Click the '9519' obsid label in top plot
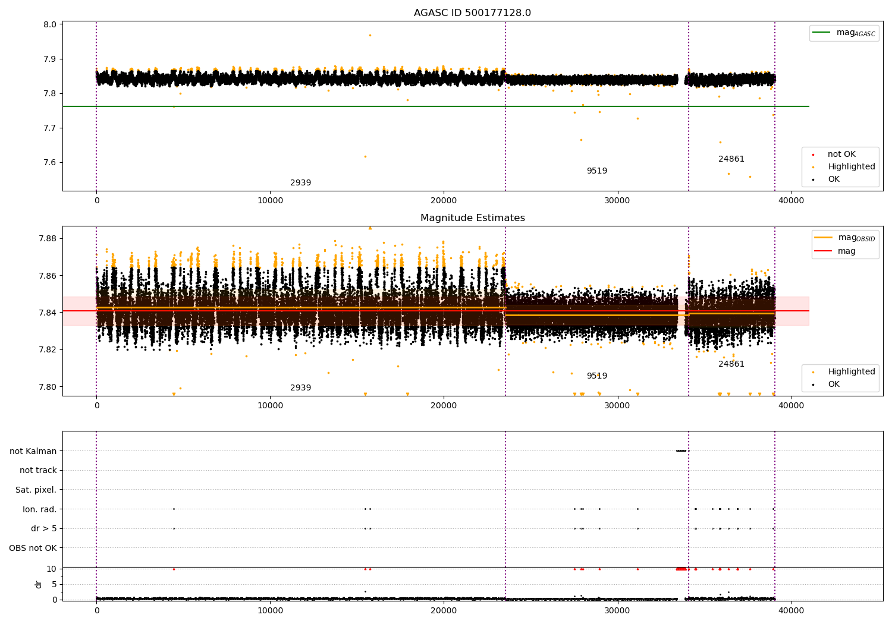 coord(597,171)
